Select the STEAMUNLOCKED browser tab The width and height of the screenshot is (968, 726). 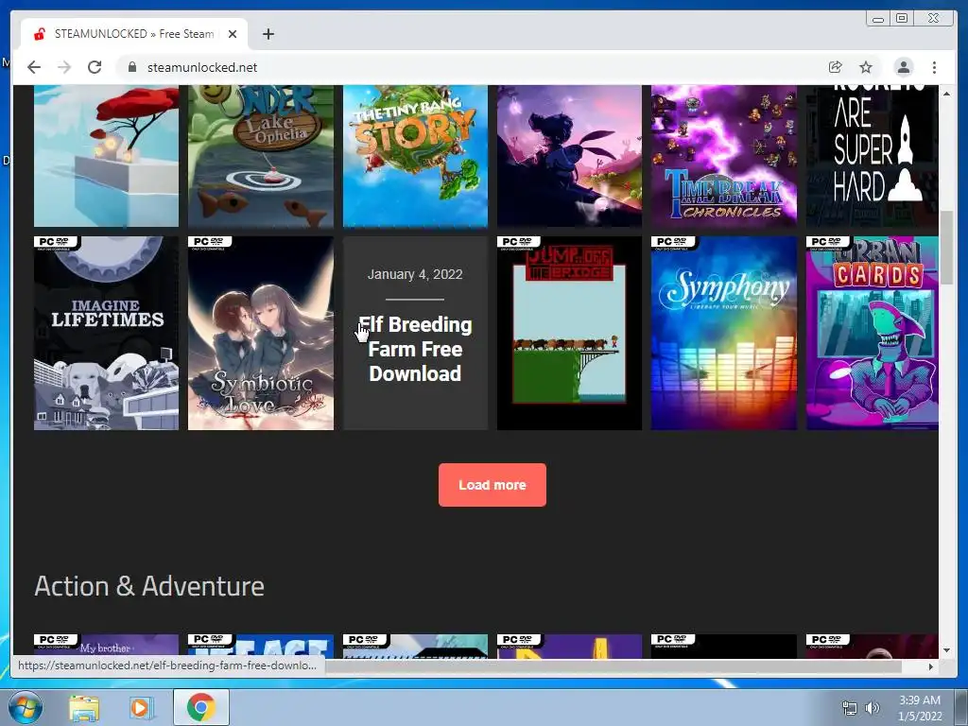[x=134, y=34]
